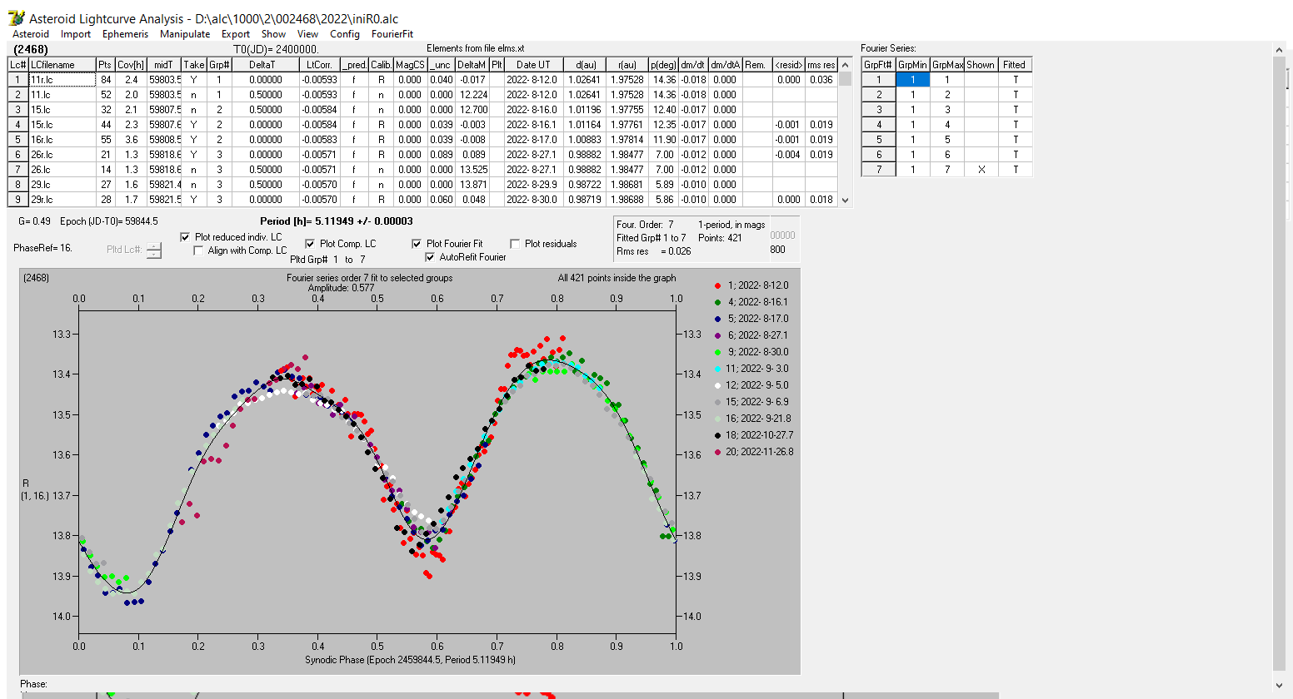1293x699 pixels.
Task: Click the Fitted column header
Action: [x=1014, y=65]
